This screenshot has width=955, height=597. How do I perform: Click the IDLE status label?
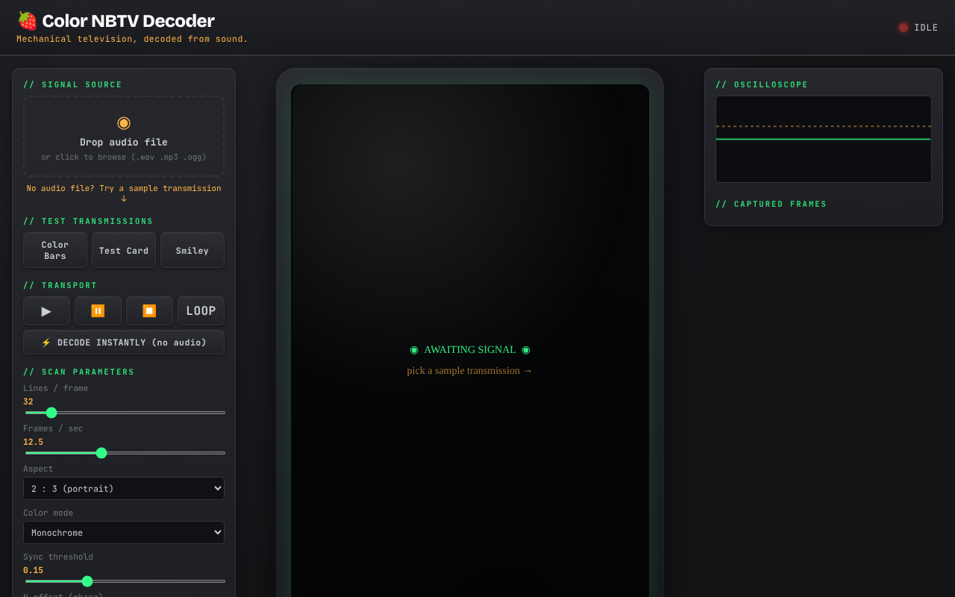pos(926,28)
